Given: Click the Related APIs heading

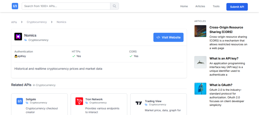Looking at the screenshot, I should [21, 85].
